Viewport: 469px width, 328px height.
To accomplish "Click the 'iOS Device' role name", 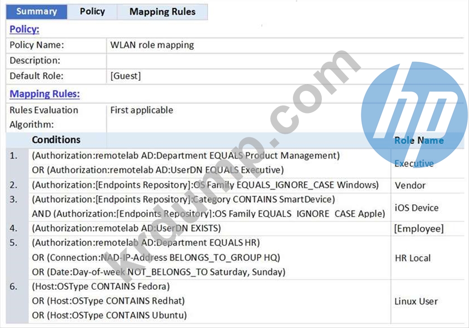I will pyautogui.click(x=416, y=208).
